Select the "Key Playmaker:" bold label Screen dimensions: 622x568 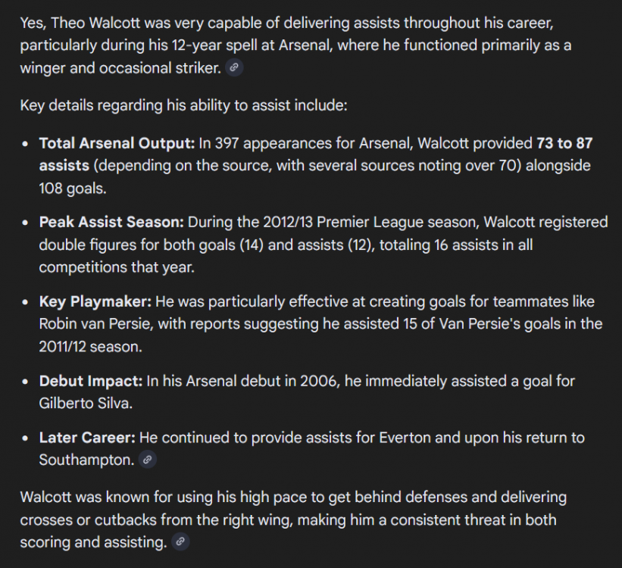(x=95, y=301)
